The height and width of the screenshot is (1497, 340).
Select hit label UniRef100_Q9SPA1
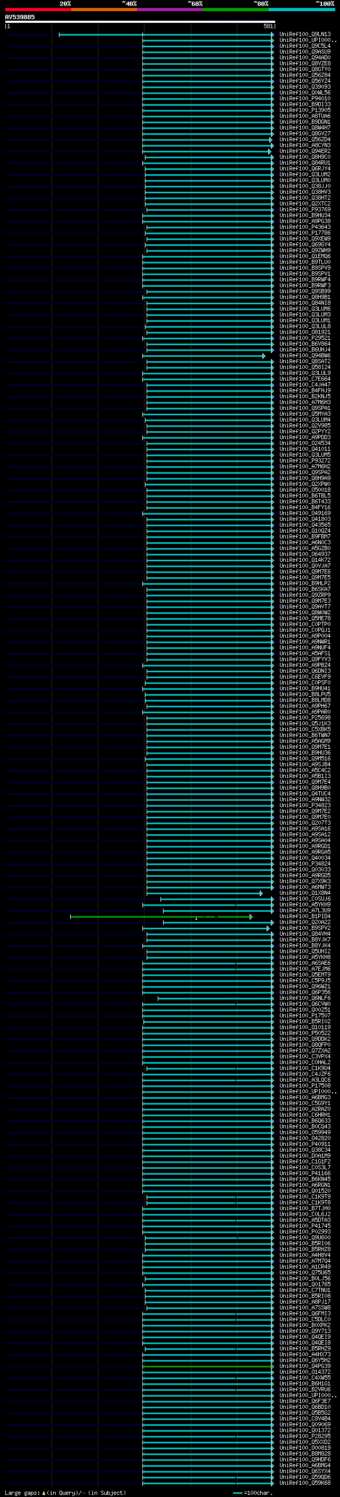tap(304, 408)
